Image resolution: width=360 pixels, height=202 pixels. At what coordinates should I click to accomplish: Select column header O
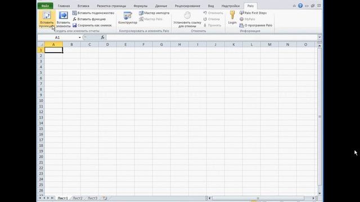305,44
